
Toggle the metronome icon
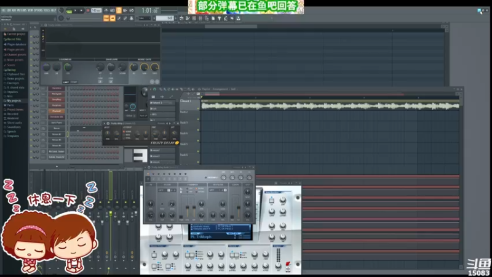(106, 10)
